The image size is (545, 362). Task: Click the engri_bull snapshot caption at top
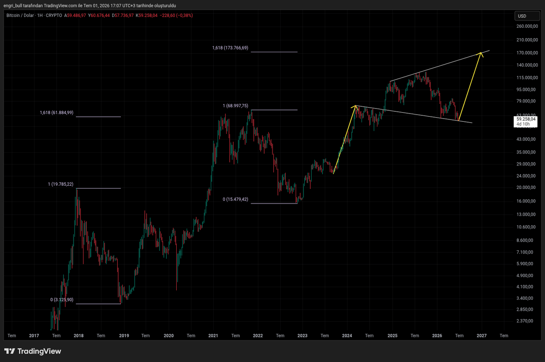[x=89, y=5]
